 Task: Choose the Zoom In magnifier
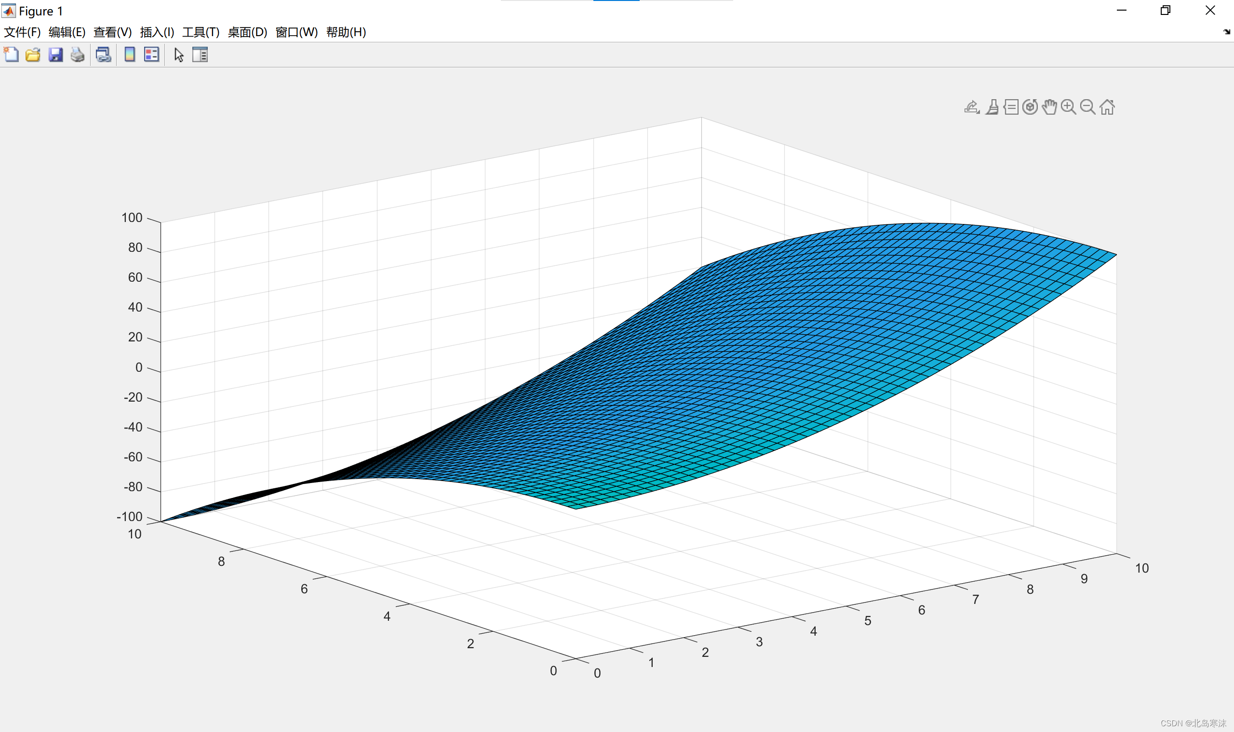[x=1069, y=107]
